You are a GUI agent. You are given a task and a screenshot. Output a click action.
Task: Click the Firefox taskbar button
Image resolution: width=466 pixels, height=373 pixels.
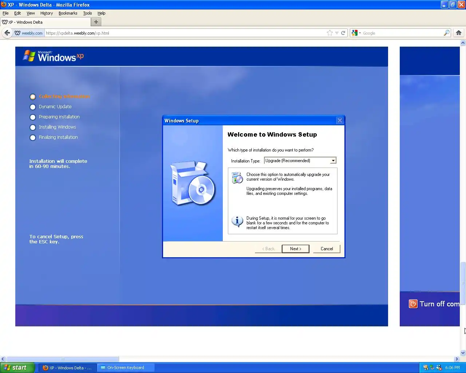[68, 368]
